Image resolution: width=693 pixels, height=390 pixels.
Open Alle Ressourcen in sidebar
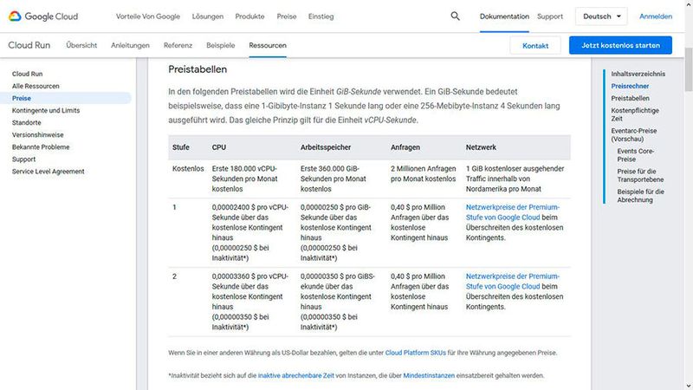[36, 86]
